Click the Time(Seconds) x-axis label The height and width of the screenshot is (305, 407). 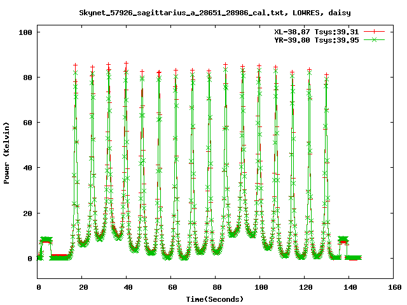pos(215,299)
